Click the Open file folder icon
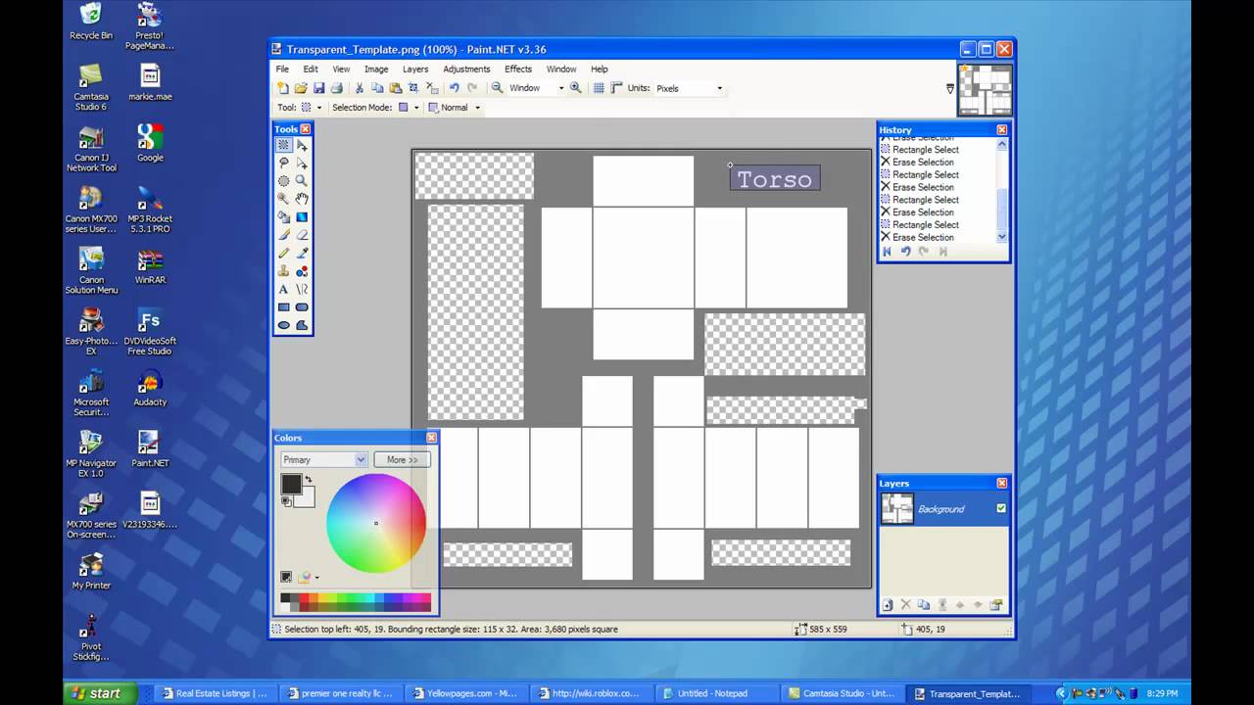Image resolution: width=1254 pixels, height=705 pixels. (x=301, y=88)
